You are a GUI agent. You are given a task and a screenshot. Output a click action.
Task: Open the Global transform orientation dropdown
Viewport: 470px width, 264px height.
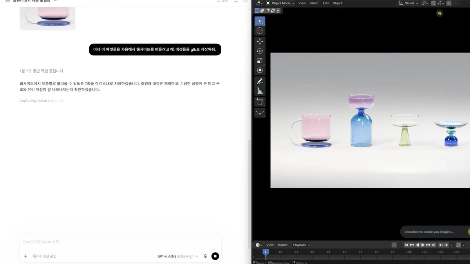409,3
